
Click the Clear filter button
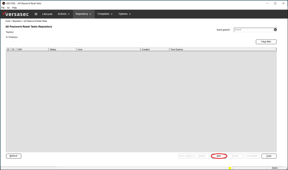click(x=266, y=42)
